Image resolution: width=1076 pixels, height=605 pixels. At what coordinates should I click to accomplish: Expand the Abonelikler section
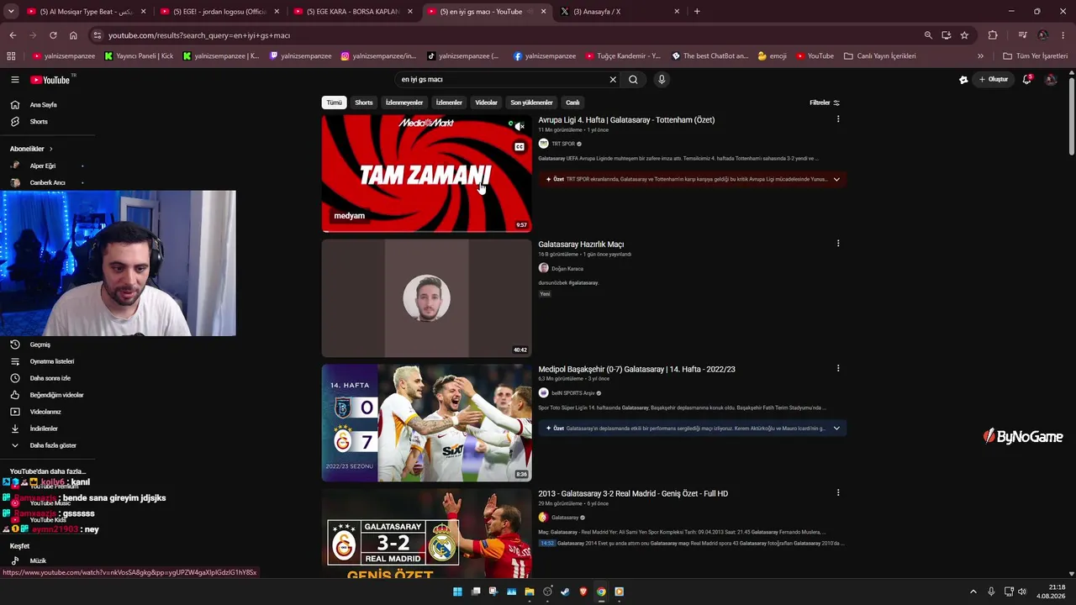tap(32, 149)
